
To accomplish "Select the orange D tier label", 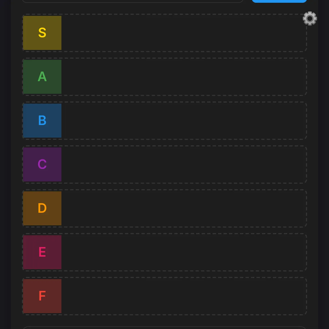I will point(42,208).
